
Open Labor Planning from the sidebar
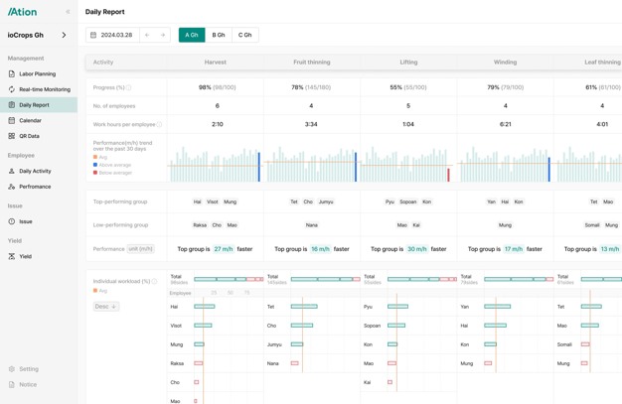click(37, 73)
